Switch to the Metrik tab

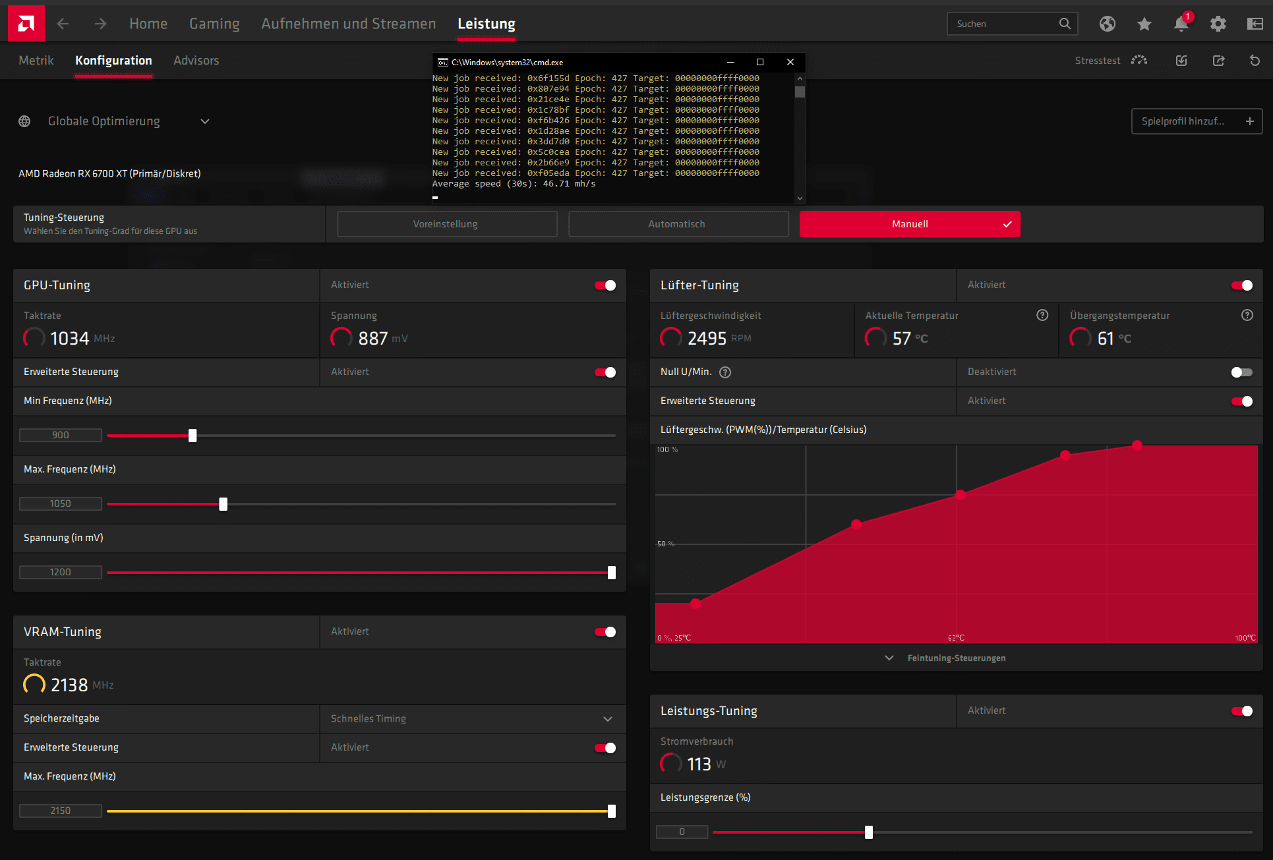(x=36, y=61)
